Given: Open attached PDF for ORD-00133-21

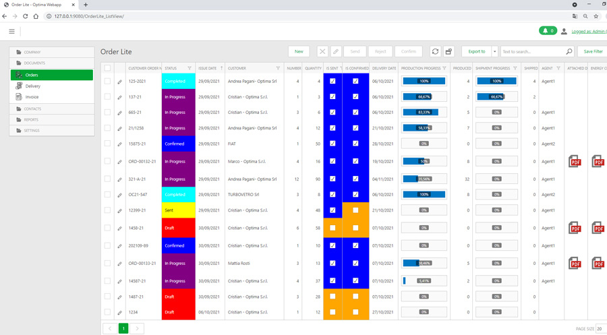Looking at the screenshot, I should [x=575, y=264].
